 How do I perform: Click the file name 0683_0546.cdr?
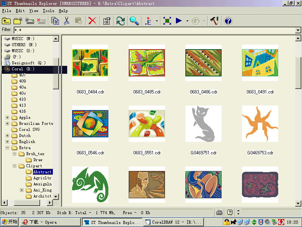click(90, 153)
